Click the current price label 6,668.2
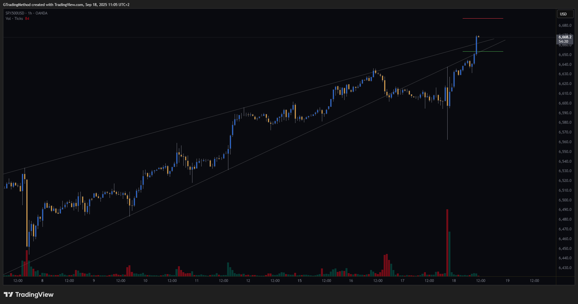Image resolution: width=578 pixels, height=304 pixels. tap(565, 37)
